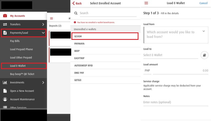This screenshot has width=211, height=121.
Task: Click the Payments/Load document icon
Action: (x=5, y=33)
